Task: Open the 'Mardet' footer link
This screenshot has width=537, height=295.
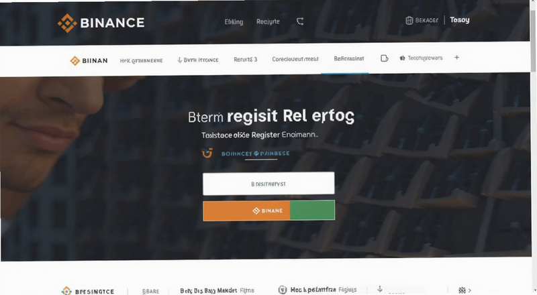Action: tap(227, 290)
